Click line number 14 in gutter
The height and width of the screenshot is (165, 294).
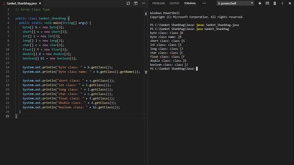[7, 67]
